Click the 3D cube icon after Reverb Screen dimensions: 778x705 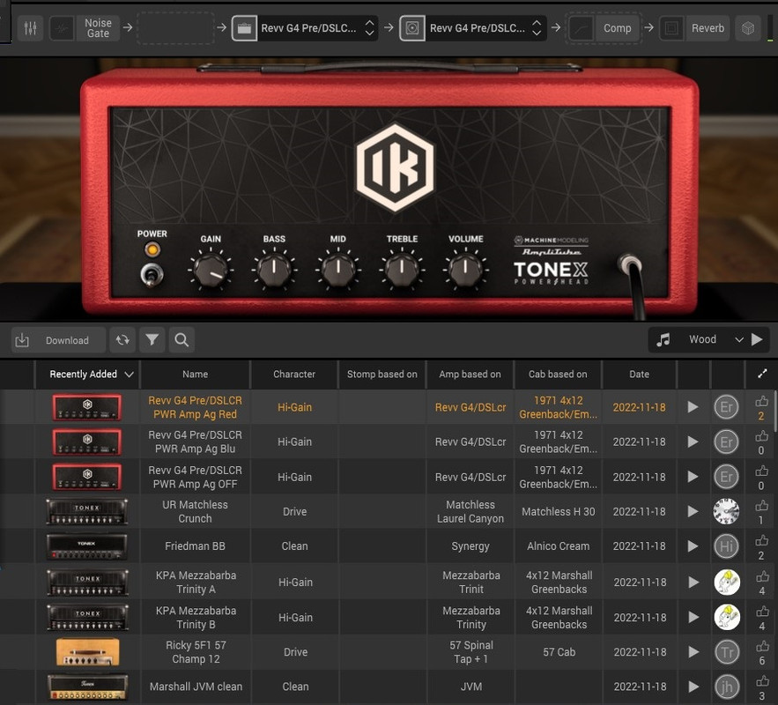[748, 28]
